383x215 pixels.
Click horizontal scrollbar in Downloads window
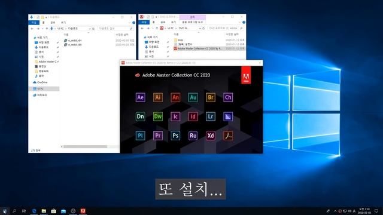pos(85,146)
